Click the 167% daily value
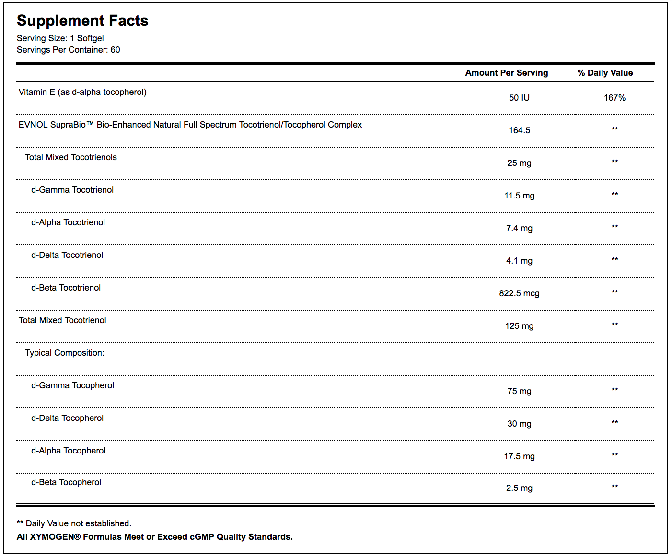This screenshot has height=558, width=672. click(614, 98)
